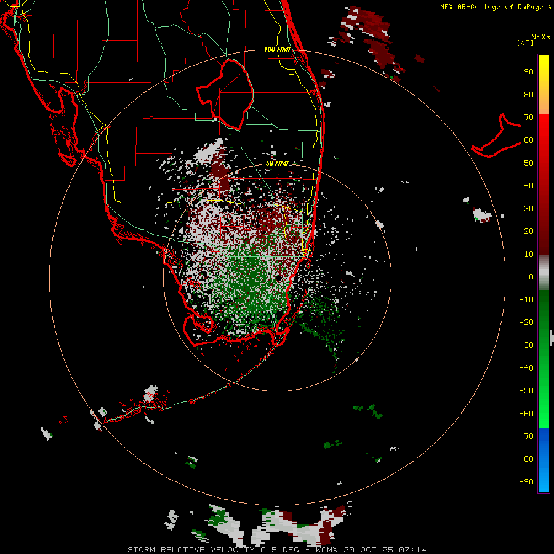Click the 70 value on the velocity scale
554x554 pixels.
pyautogui.click(x=529, y=118)
